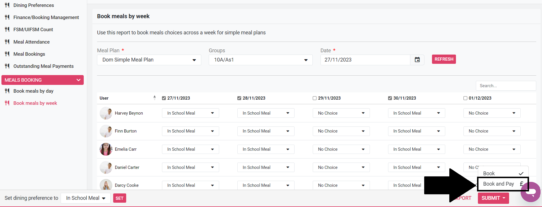Enable the 29/11/2023 column checkbox

pos(314,98)
